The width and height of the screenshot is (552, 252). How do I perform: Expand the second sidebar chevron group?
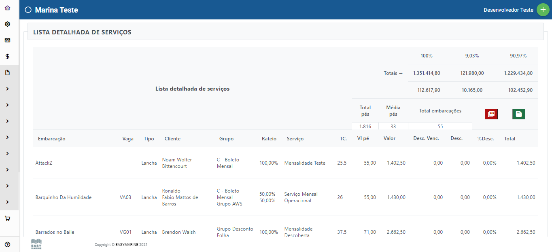[7, 105]
